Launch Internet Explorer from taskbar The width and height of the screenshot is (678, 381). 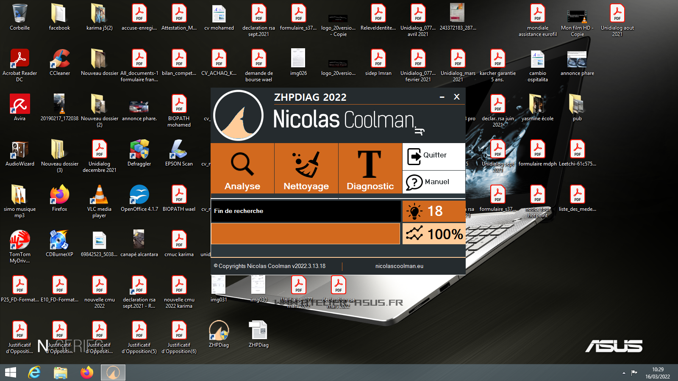[x=34, y=373]
